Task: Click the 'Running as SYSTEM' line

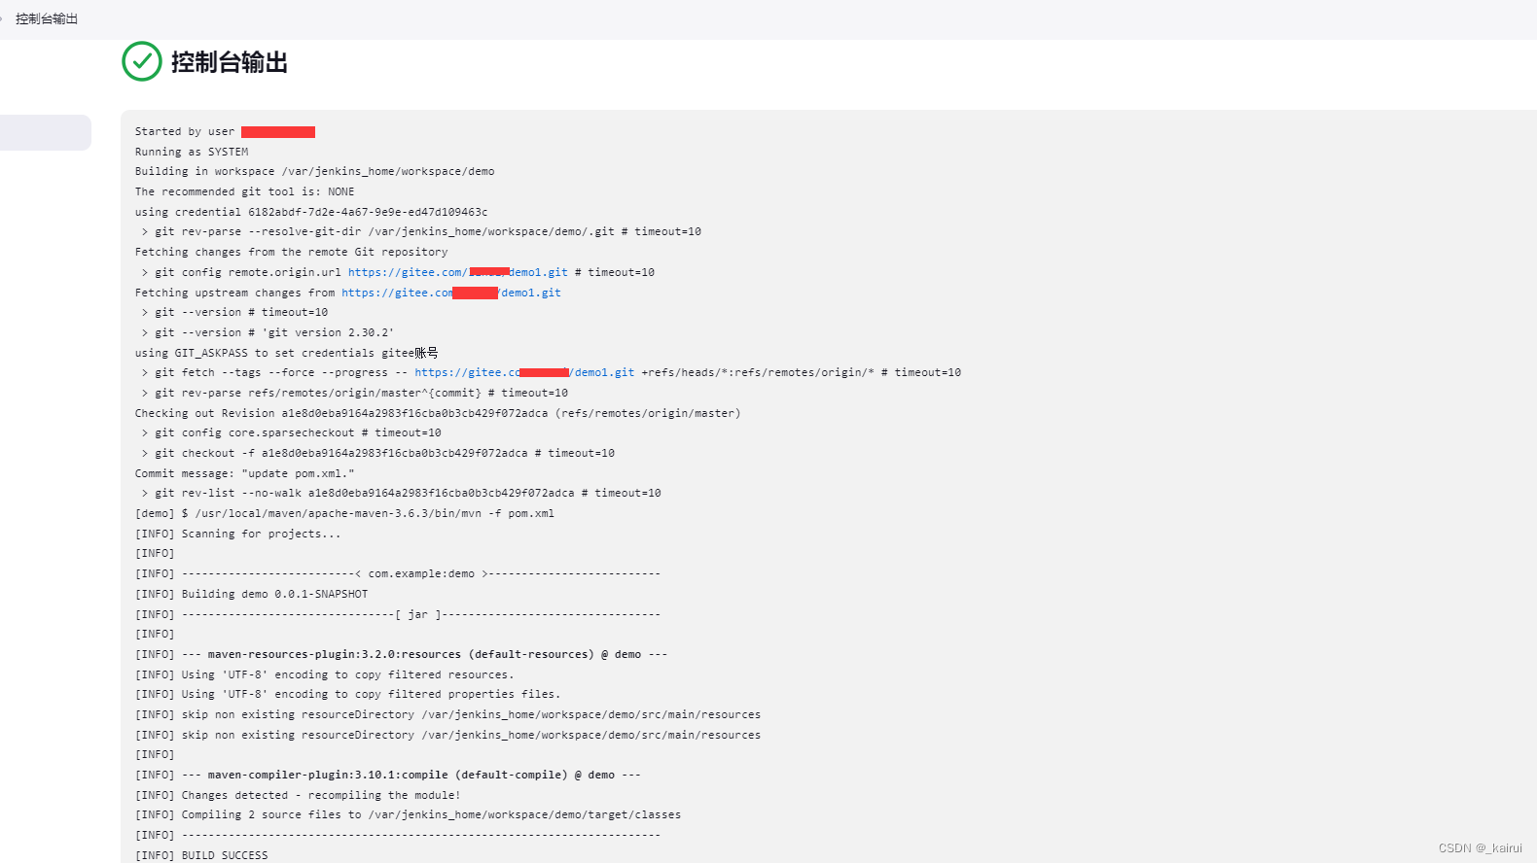Action: click(x=192, y=152)
